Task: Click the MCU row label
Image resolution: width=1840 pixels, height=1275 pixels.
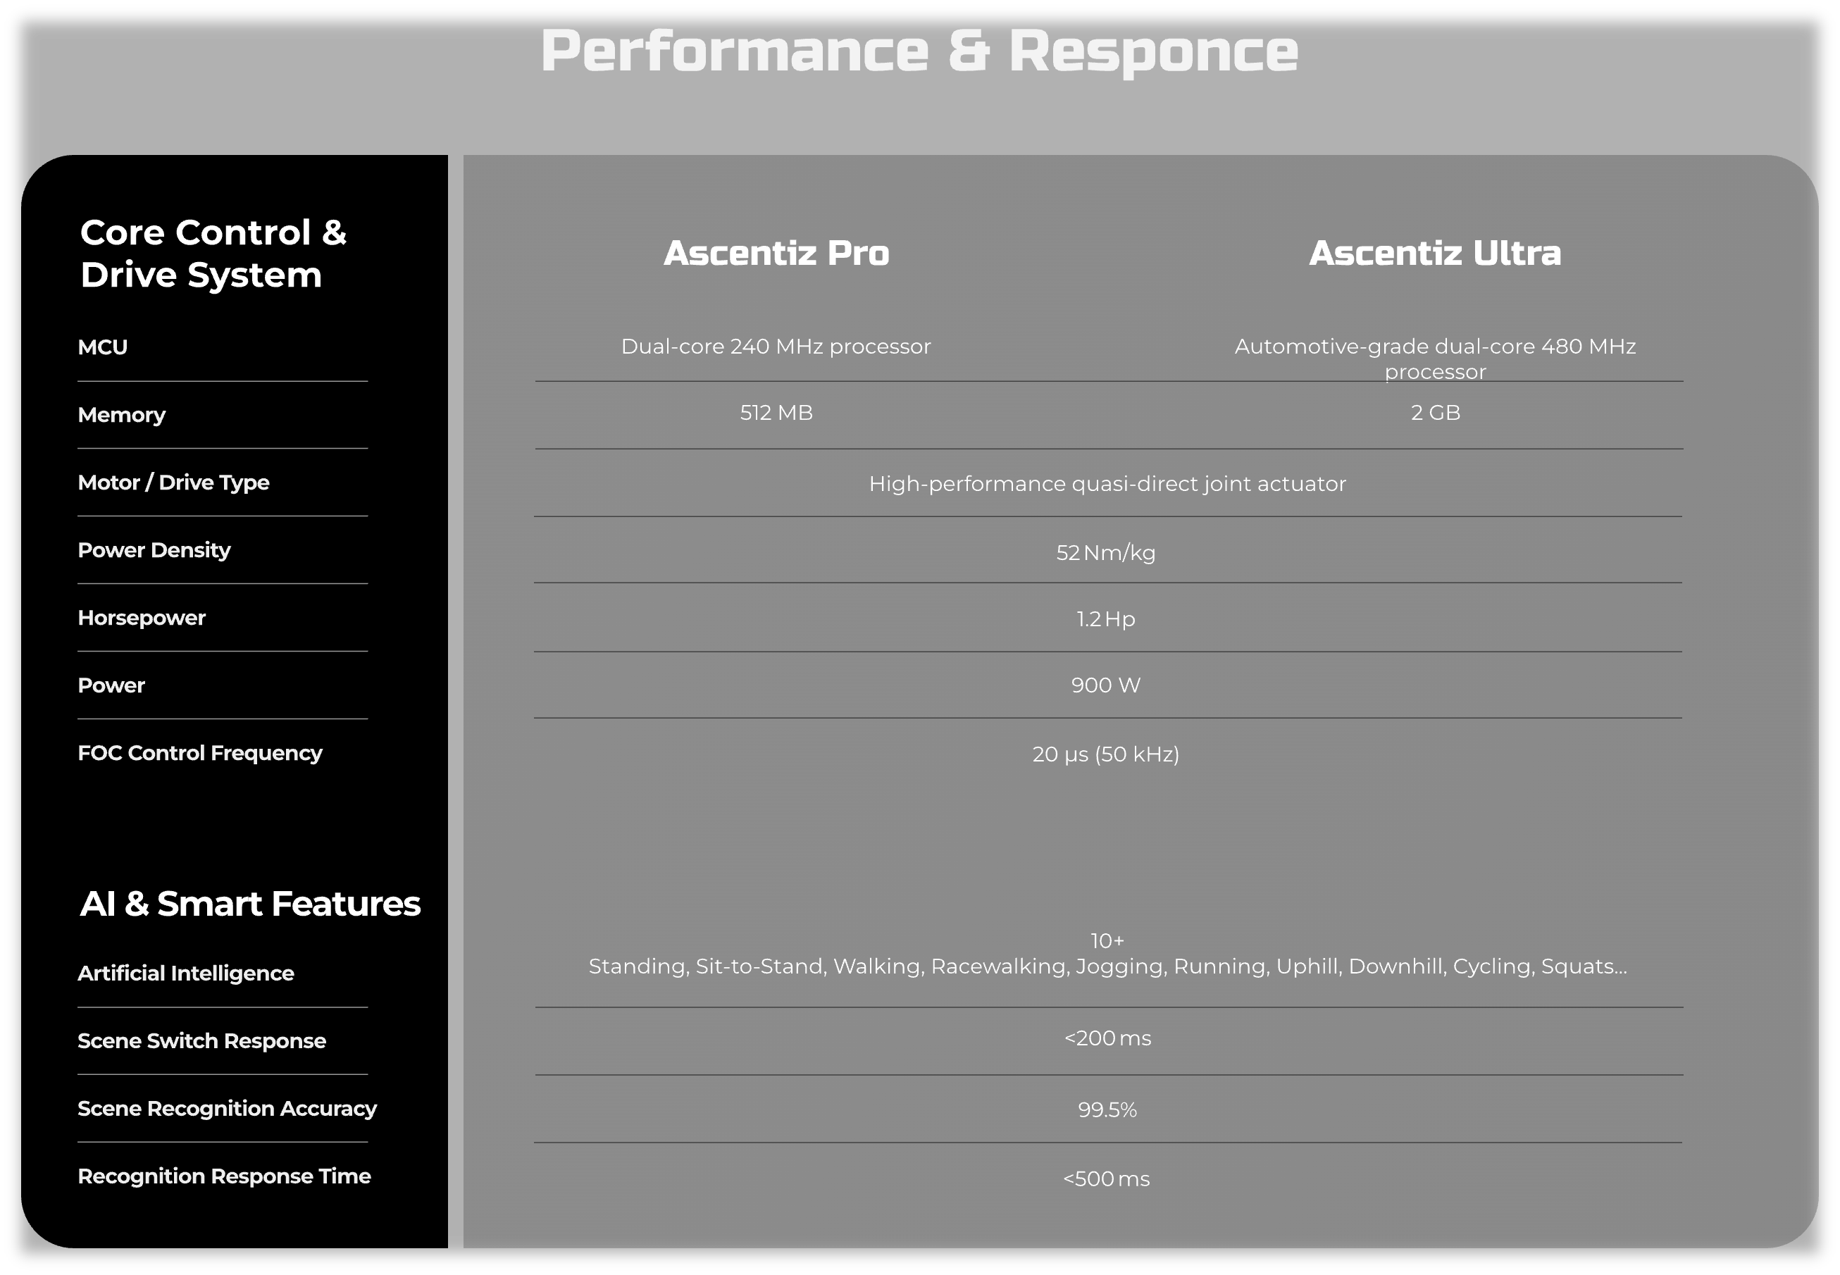Action: 103,347
